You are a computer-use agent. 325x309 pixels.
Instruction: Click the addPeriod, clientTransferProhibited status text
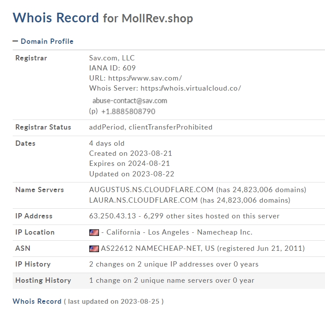151,127
